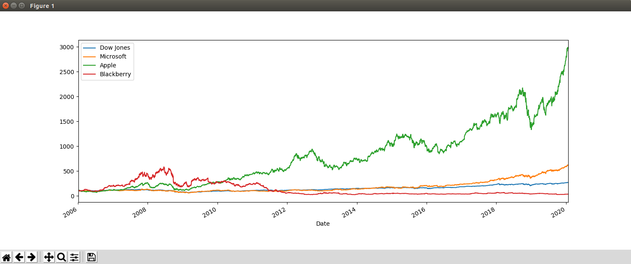Activate the Pan axes cross-arrows tool
Image resolution: width=631 pixels, height=264 pixels.
pos(49,257)
